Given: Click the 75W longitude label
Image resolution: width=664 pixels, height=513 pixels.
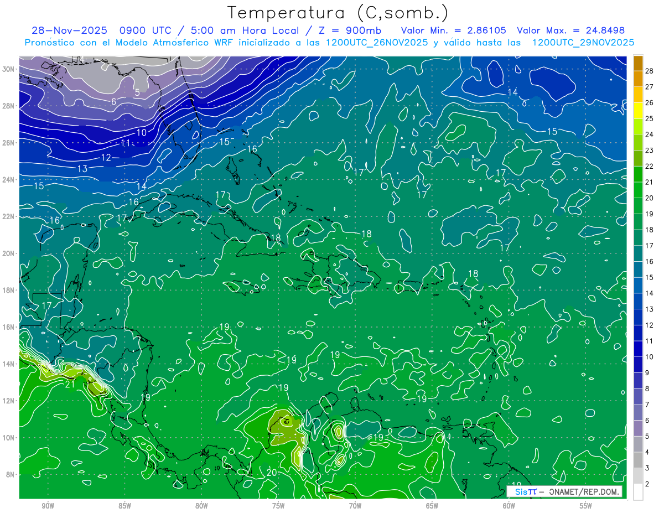Looking at the screenshot, I should click(x=278, y=506).
